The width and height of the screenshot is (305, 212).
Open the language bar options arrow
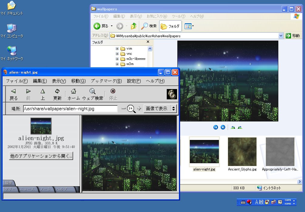tap(294, 204)
